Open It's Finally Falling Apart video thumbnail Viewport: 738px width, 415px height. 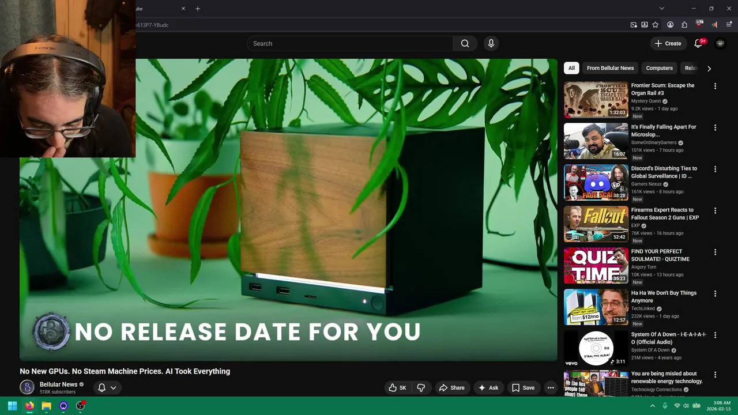[596, 141]
